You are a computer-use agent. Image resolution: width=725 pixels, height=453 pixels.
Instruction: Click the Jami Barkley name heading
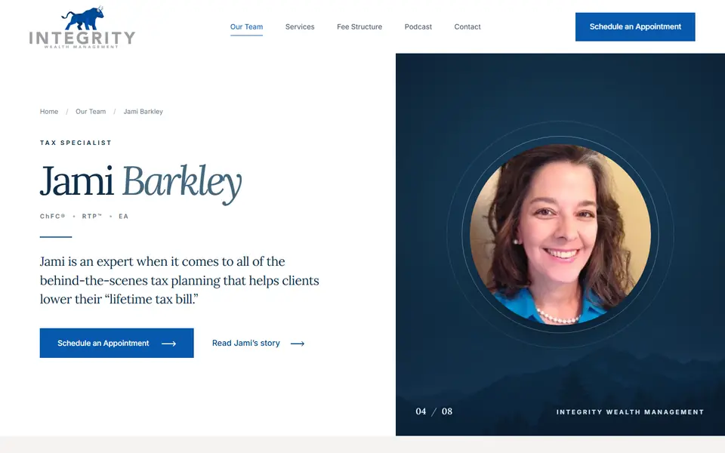[140, 183]
